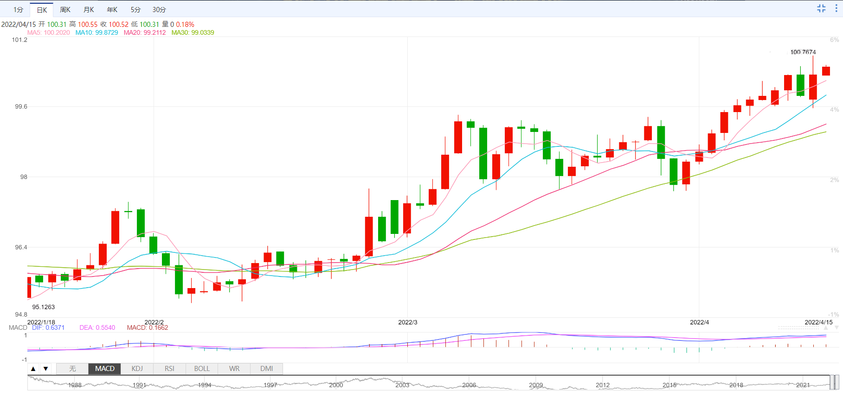Viewport: 843px width, 396px height.
Task: Grab the left handle of the range slider
Action: coord(832,382)
